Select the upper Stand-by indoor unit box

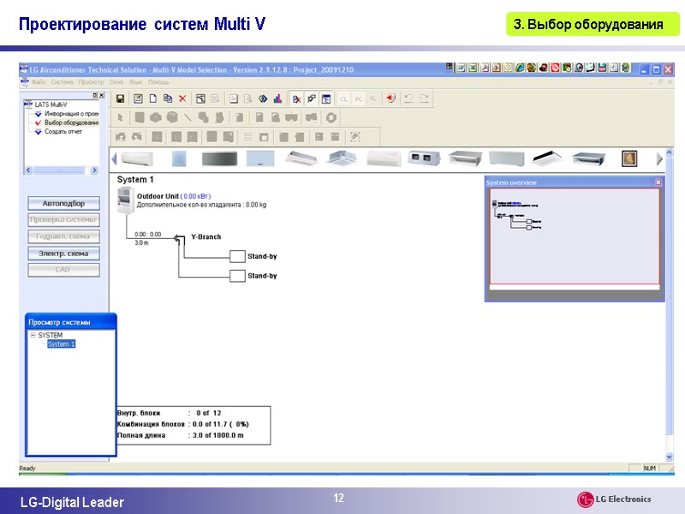pos(237,256)
